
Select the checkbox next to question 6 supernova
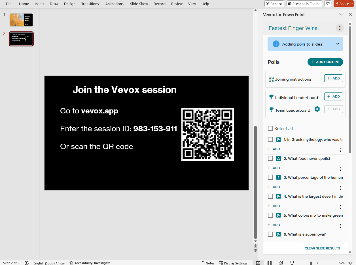270,234
